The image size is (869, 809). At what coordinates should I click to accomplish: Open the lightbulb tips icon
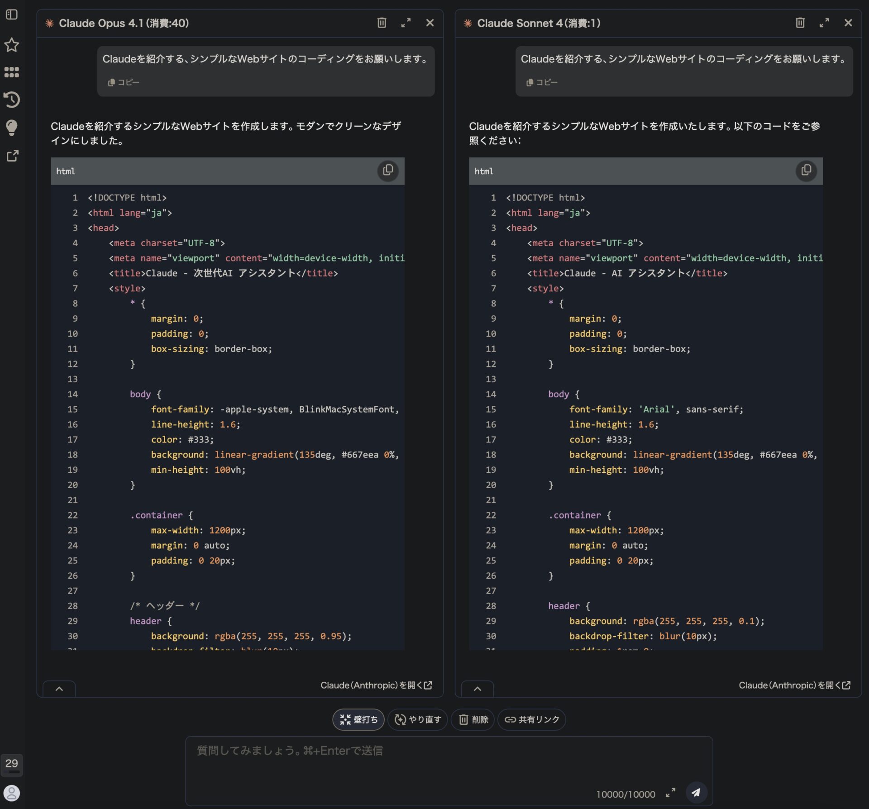click(12, 128)
